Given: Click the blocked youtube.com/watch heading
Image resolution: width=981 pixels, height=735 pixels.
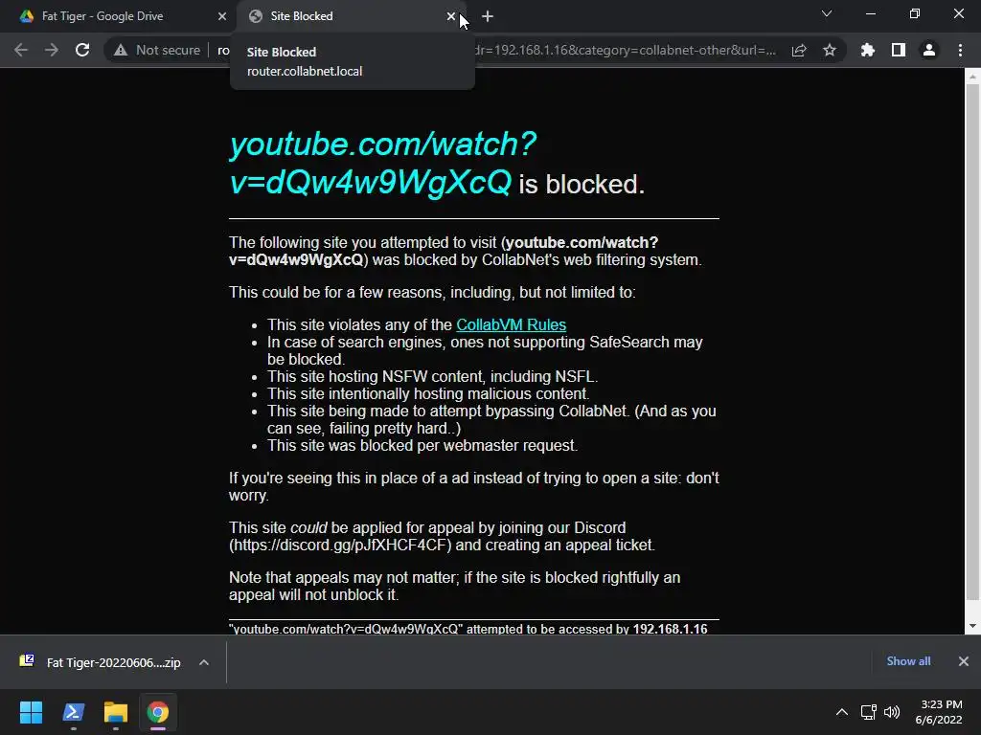Looking at the screenshot, I should coord(383,163).
